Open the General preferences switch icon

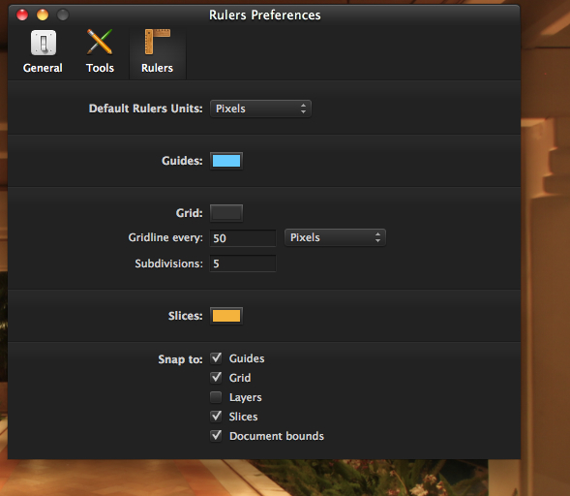click(44, 43)
